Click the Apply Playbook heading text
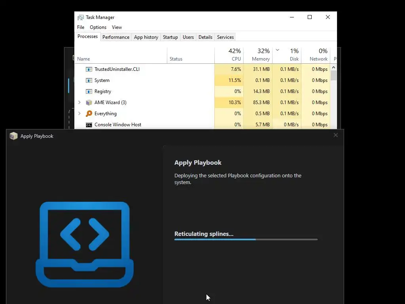The height and width of the screenshot is (304, 405). click(198, 163)
